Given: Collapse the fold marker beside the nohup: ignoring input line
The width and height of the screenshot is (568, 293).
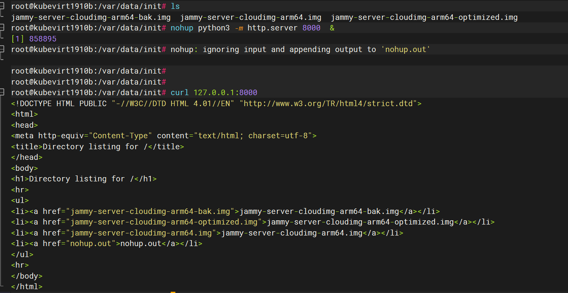Looking at the screenshot, I should pos(2,49).
